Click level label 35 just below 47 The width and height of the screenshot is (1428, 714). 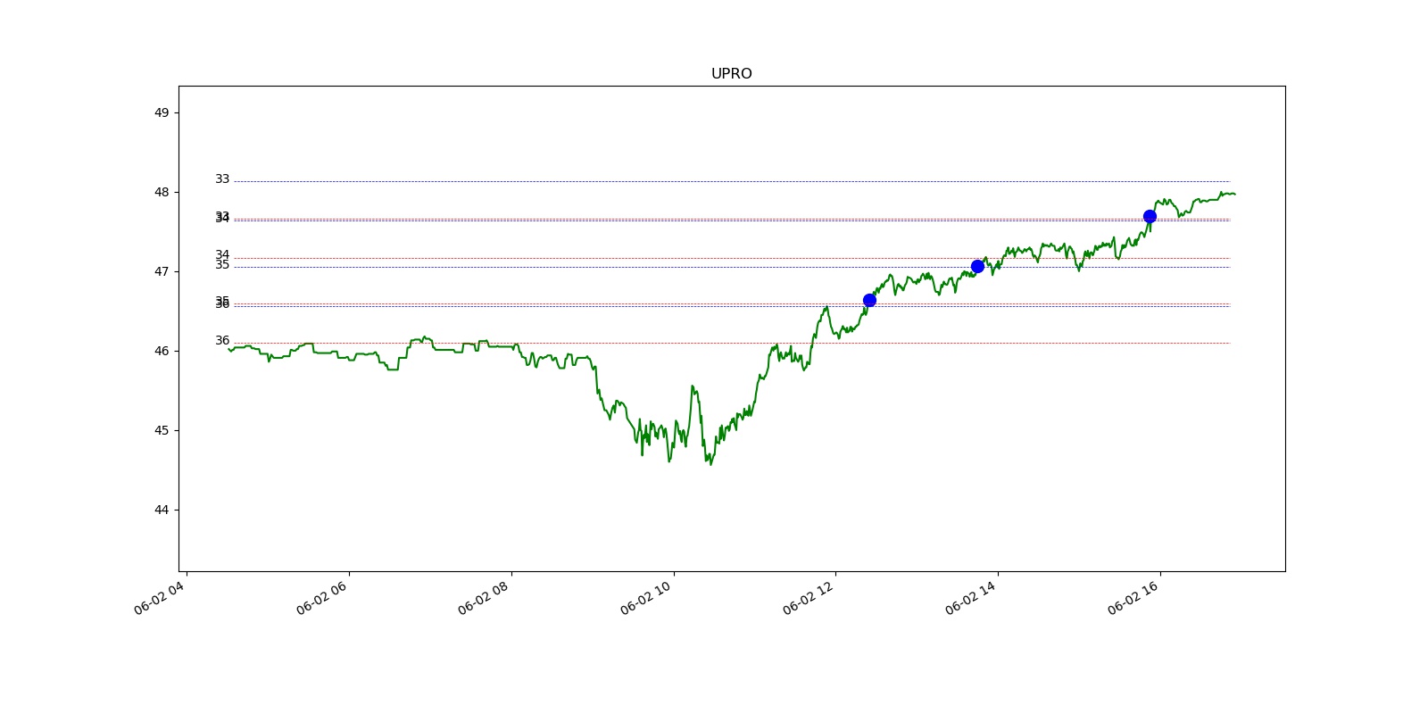point(222,265)
